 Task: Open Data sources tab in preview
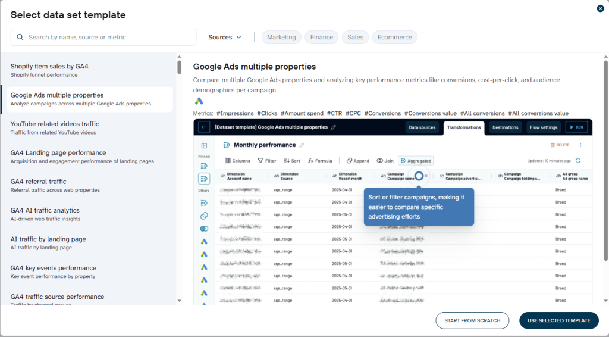click(422, 127)
